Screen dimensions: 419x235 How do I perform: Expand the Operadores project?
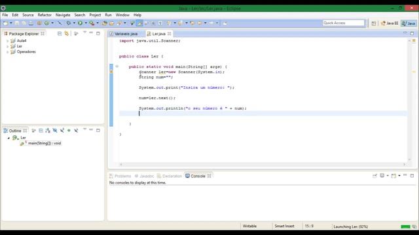[7, 52]
